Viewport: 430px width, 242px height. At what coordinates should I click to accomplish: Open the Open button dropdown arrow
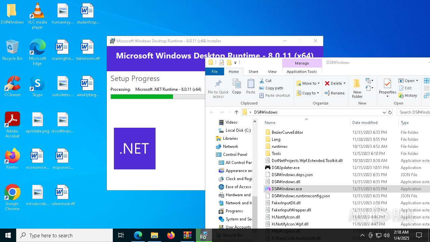(417, 81)
